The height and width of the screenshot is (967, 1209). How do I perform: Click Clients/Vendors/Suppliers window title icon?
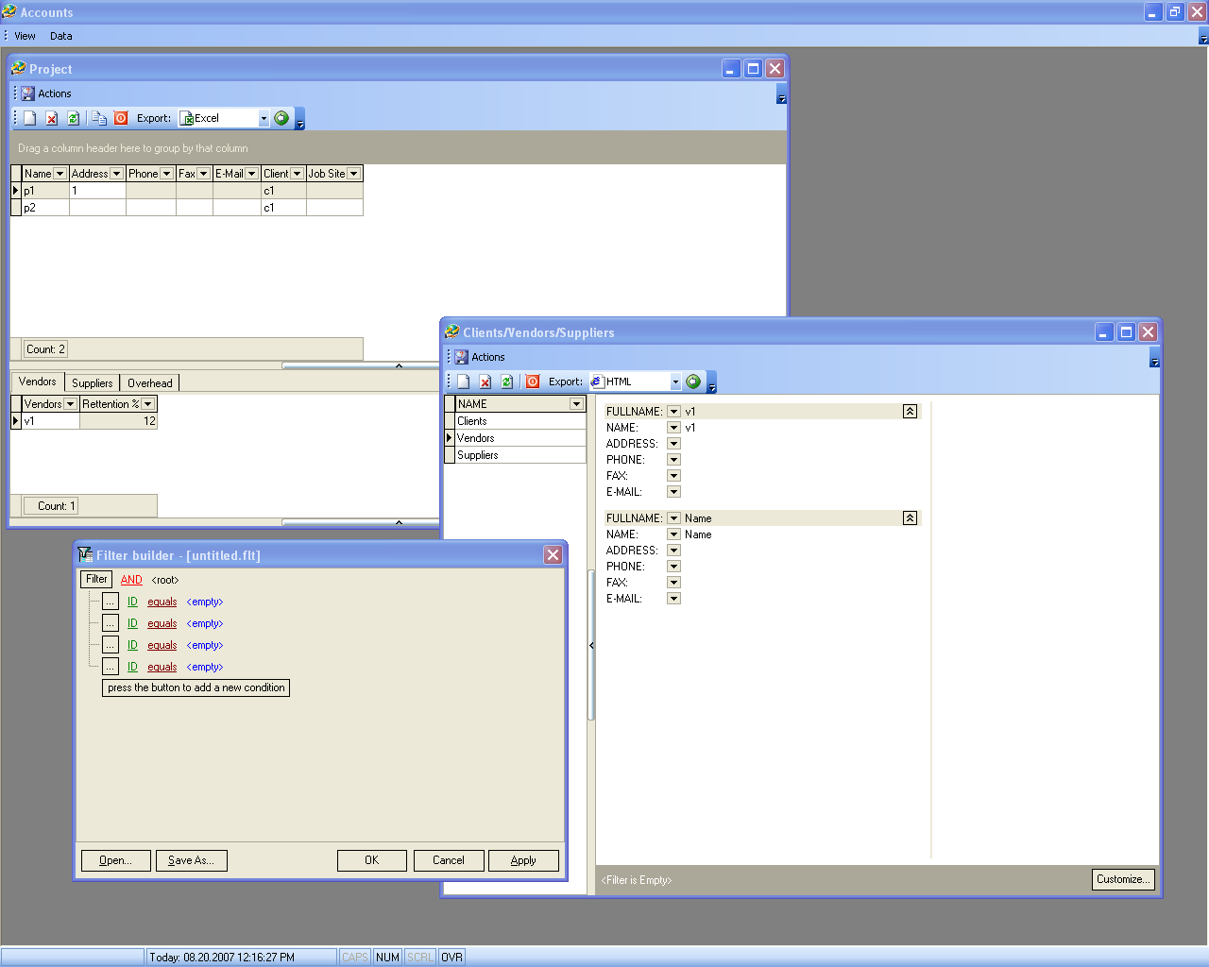click(451, 331)
